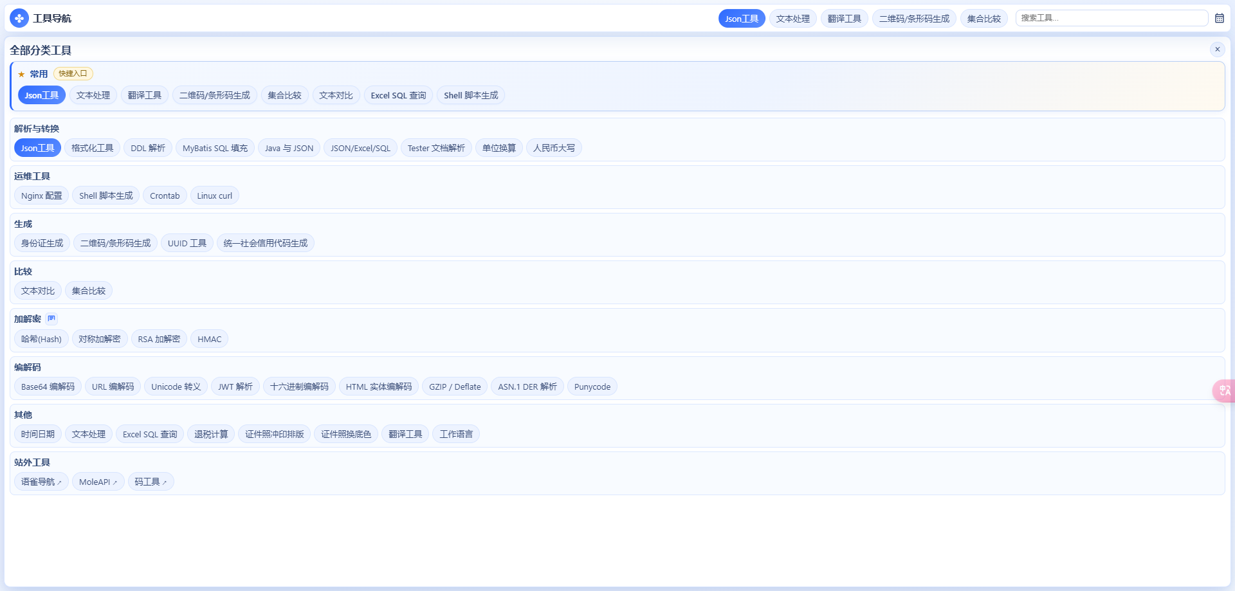
Task: Open 人民币大写 tool
Action: tap(554, 148)
